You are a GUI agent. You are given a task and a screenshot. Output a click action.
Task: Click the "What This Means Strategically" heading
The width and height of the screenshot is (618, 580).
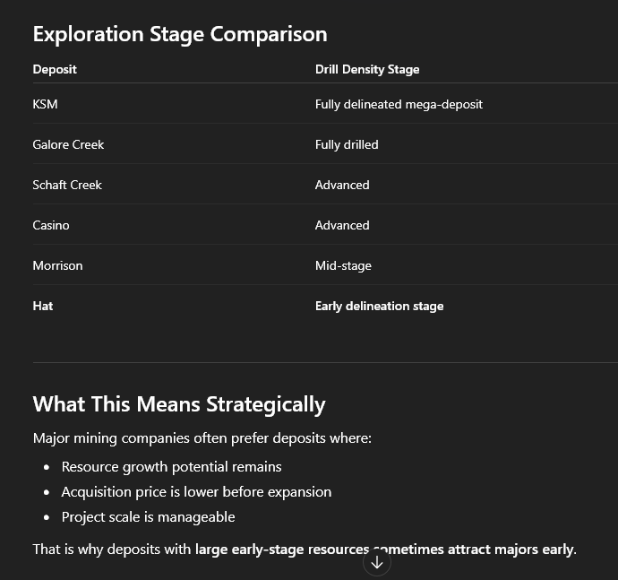click(179, 404)
